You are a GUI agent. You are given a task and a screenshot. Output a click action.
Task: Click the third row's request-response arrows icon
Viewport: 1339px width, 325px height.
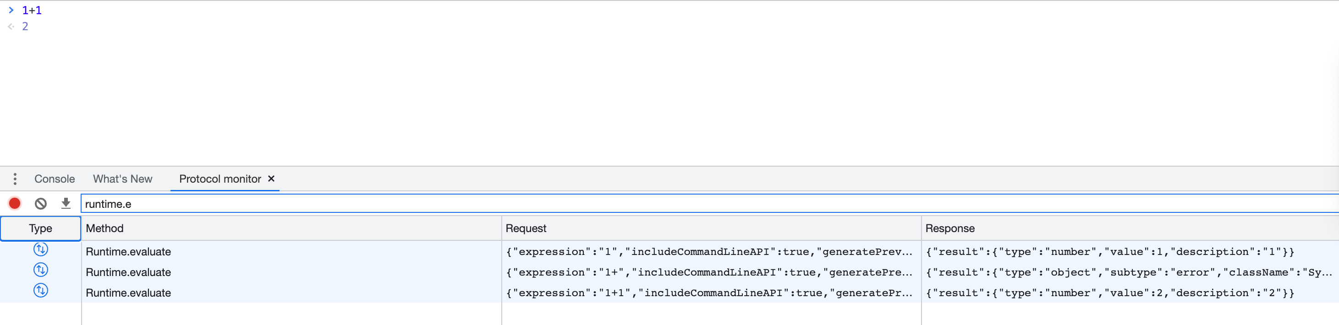click(40, 291)
